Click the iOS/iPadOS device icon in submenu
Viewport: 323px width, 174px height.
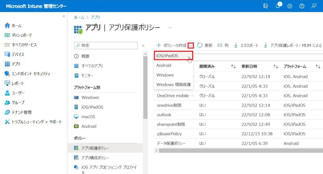click(x=76, y=107)
